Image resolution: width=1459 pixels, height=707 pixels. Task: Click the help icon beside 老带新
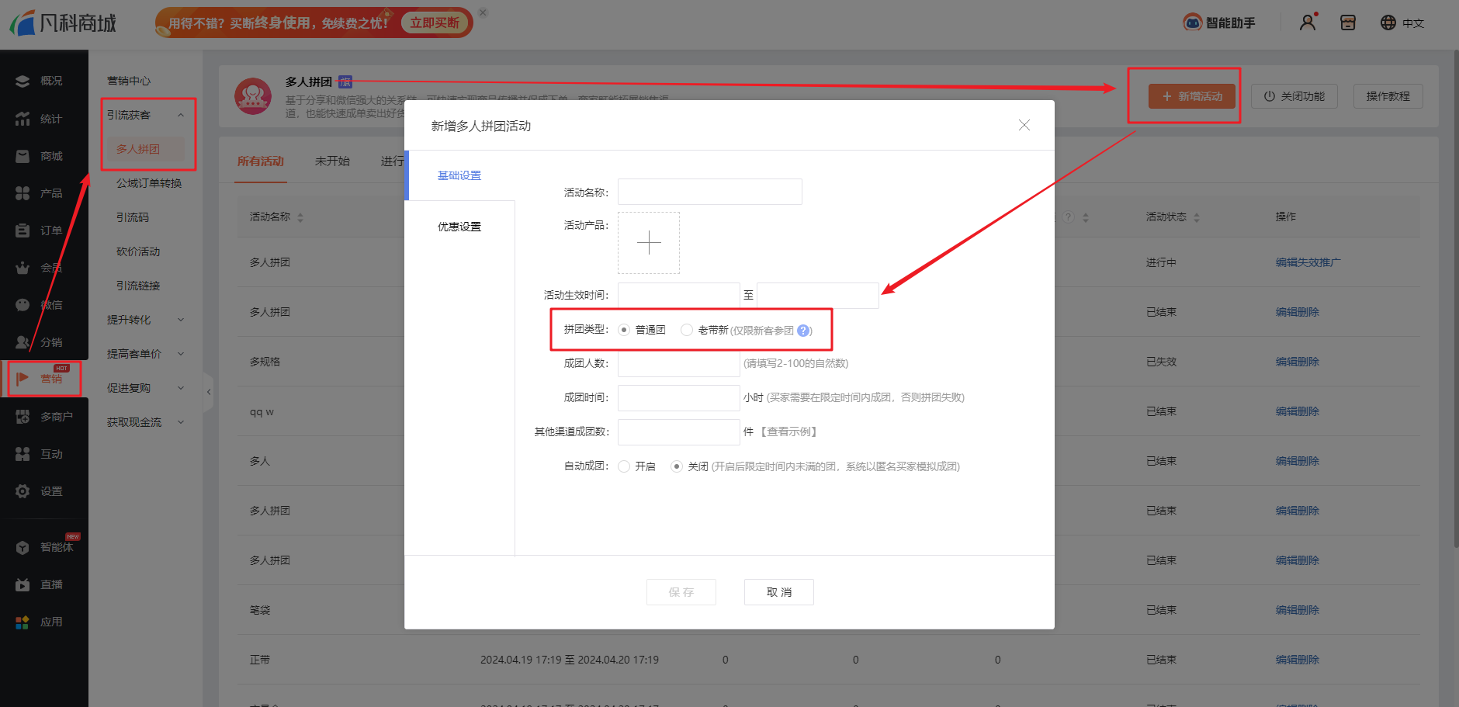pos(803,331)
